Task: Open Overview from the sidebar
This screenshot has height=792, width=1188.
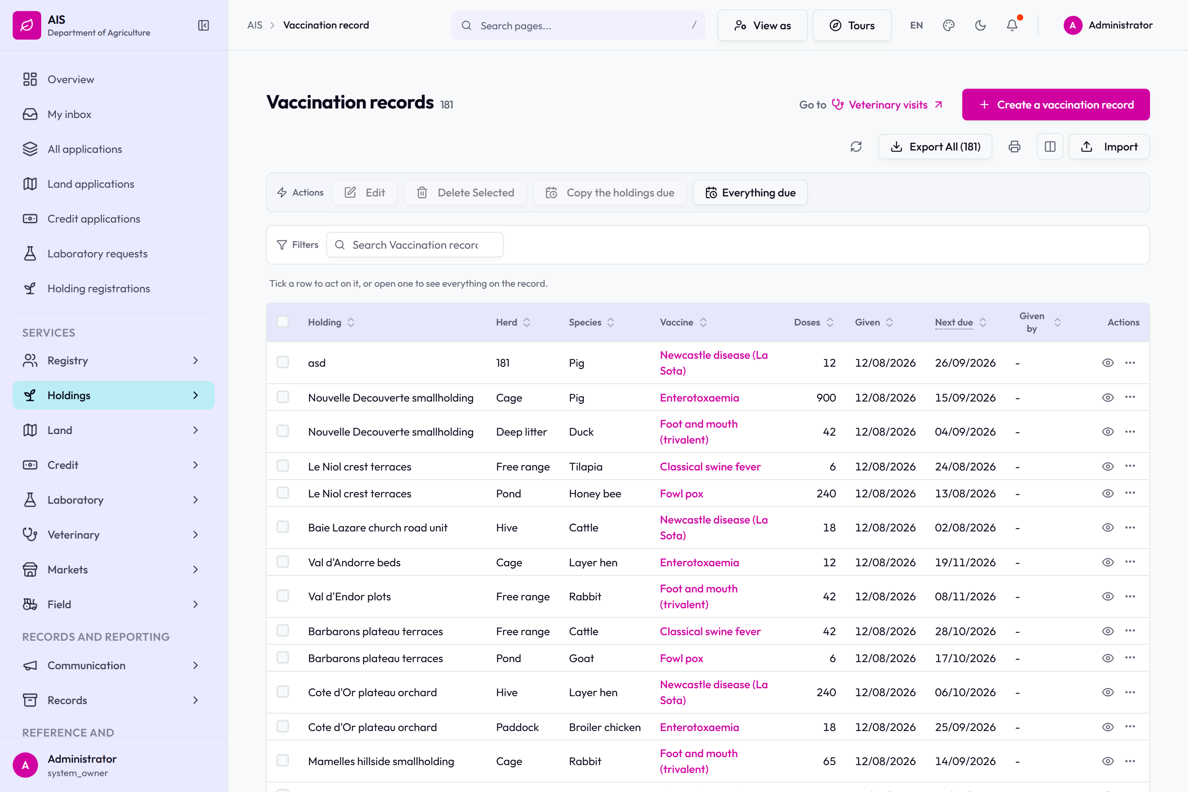Action: pyautogui.click(x=114, y=79)
